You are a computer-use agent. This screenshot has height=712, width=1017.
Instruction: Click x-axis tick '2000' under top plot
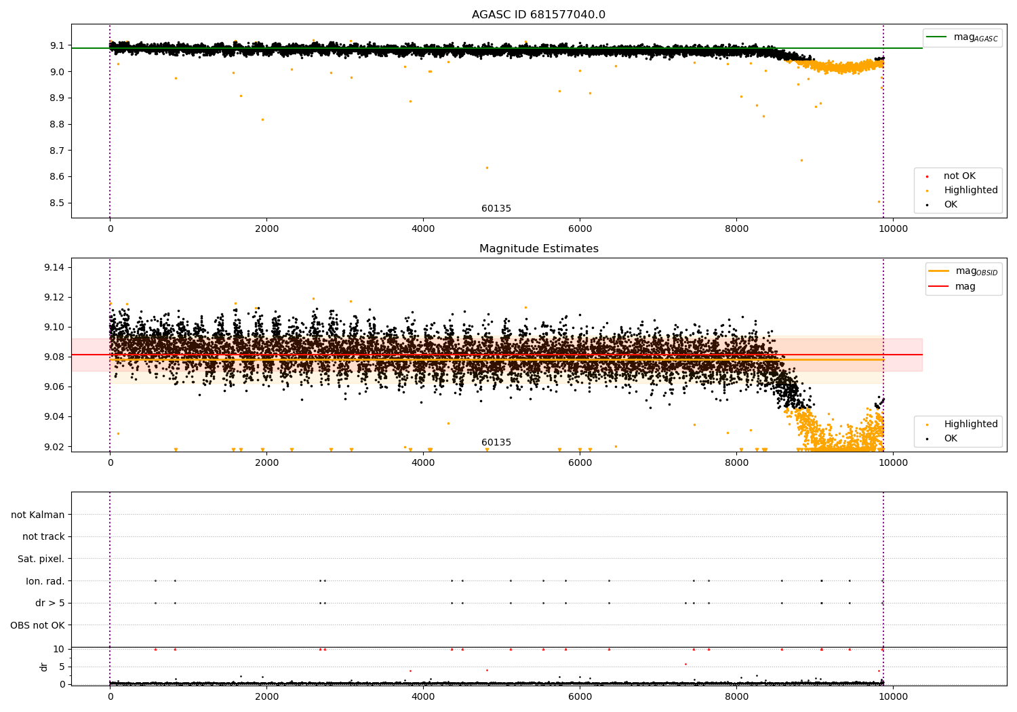(x=266, y=229)
